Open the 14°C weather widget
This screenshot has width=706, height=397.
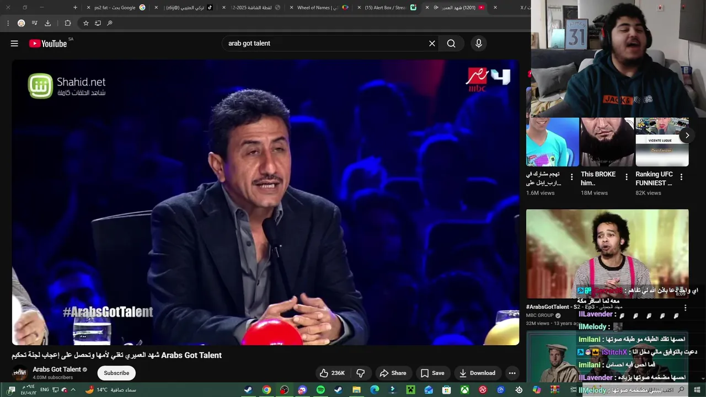pyautogui.click(x=110, y=390)
